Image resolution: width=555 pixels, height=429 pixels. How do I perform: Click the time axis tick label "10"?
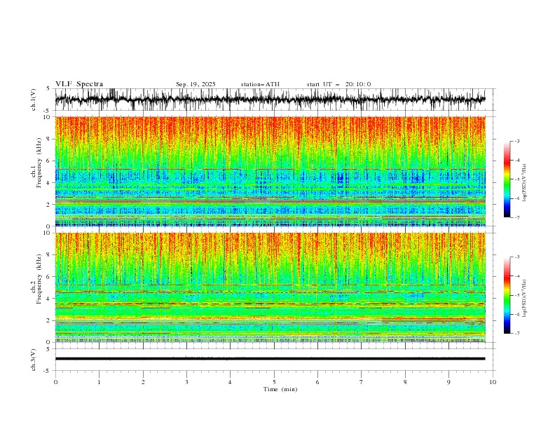(493, 382)
